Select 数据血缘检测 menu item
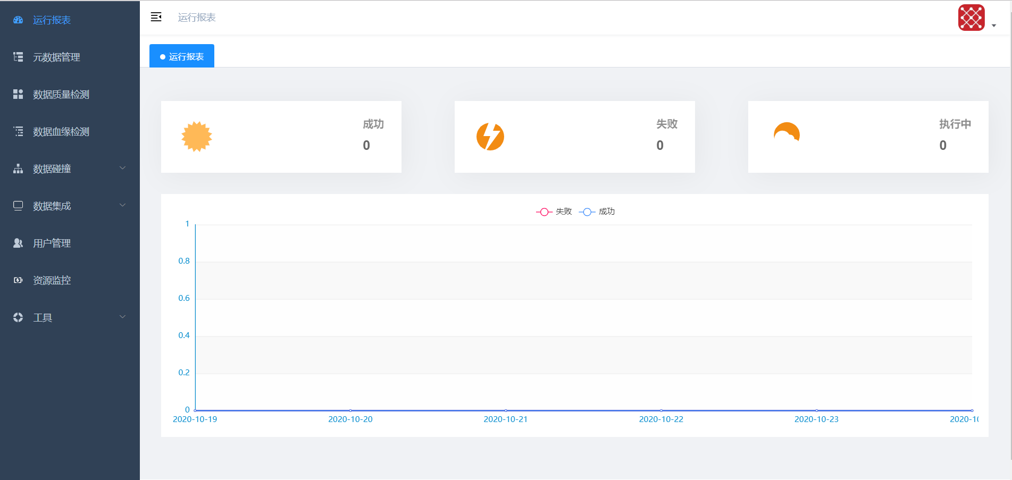Viewport: 1012px width, 480px height. pyautogui.click(x=70, y=131)
